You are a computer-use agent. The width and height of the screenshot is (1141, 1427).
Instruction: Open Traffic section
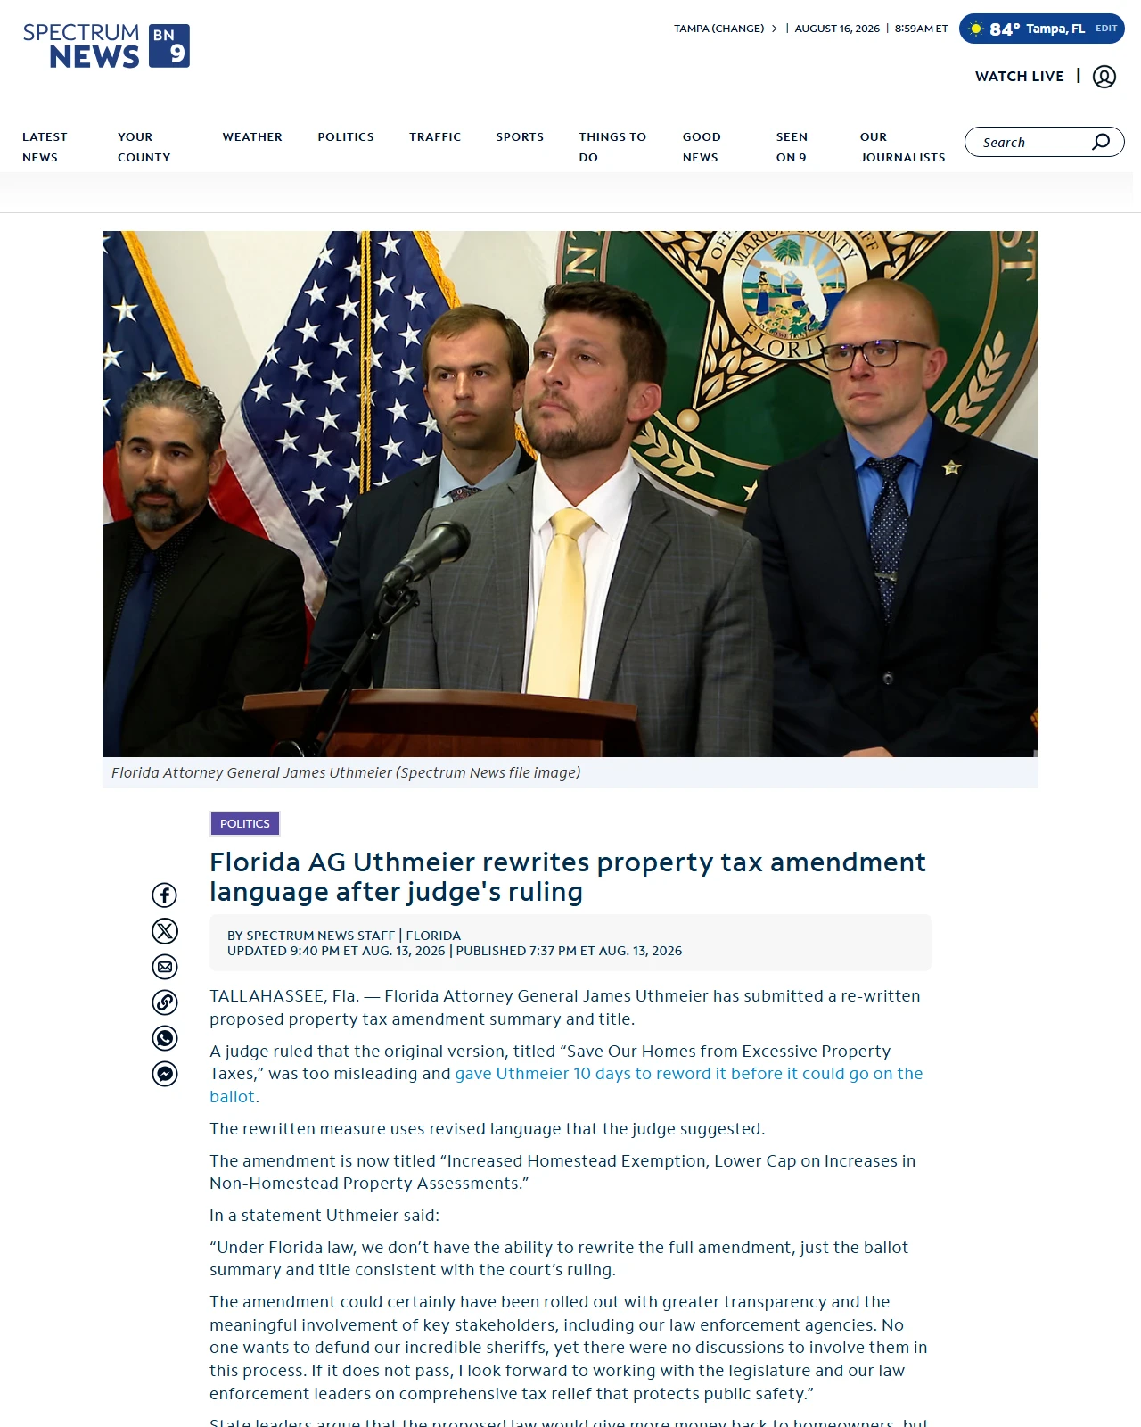[435, 137]
